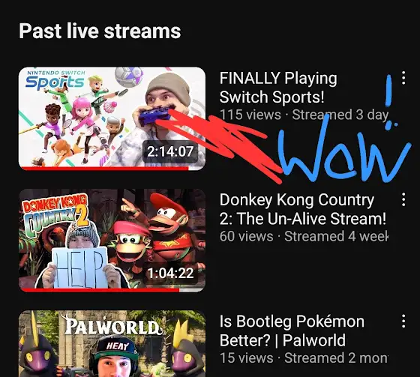This screenshot has height=377, width=420.
Task: Open options menu for Palworld video
Action: click(x=403, y=321)
